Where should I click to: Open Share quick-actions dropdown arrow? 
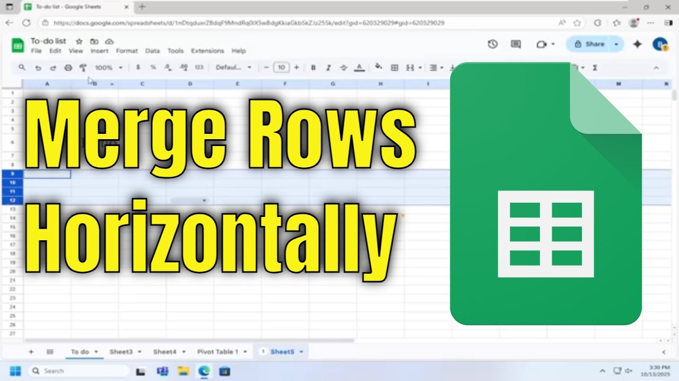616,44
